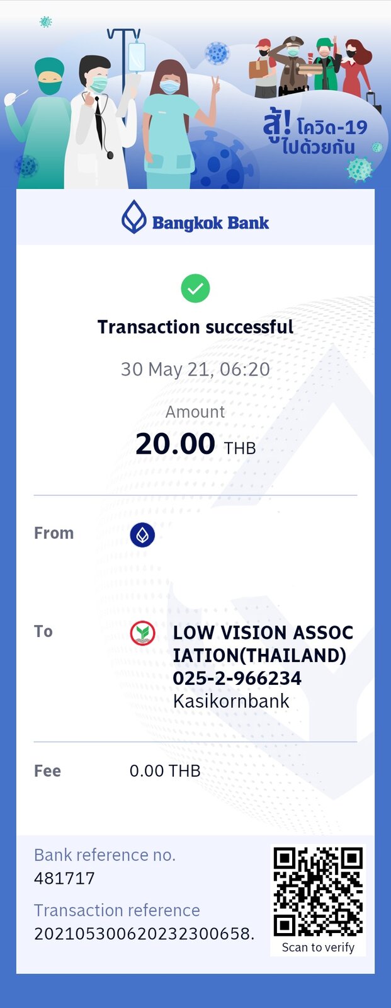Click the green success checkmark icon
This screenshot has width=391, height=1008.
click(x=195, y=289)
